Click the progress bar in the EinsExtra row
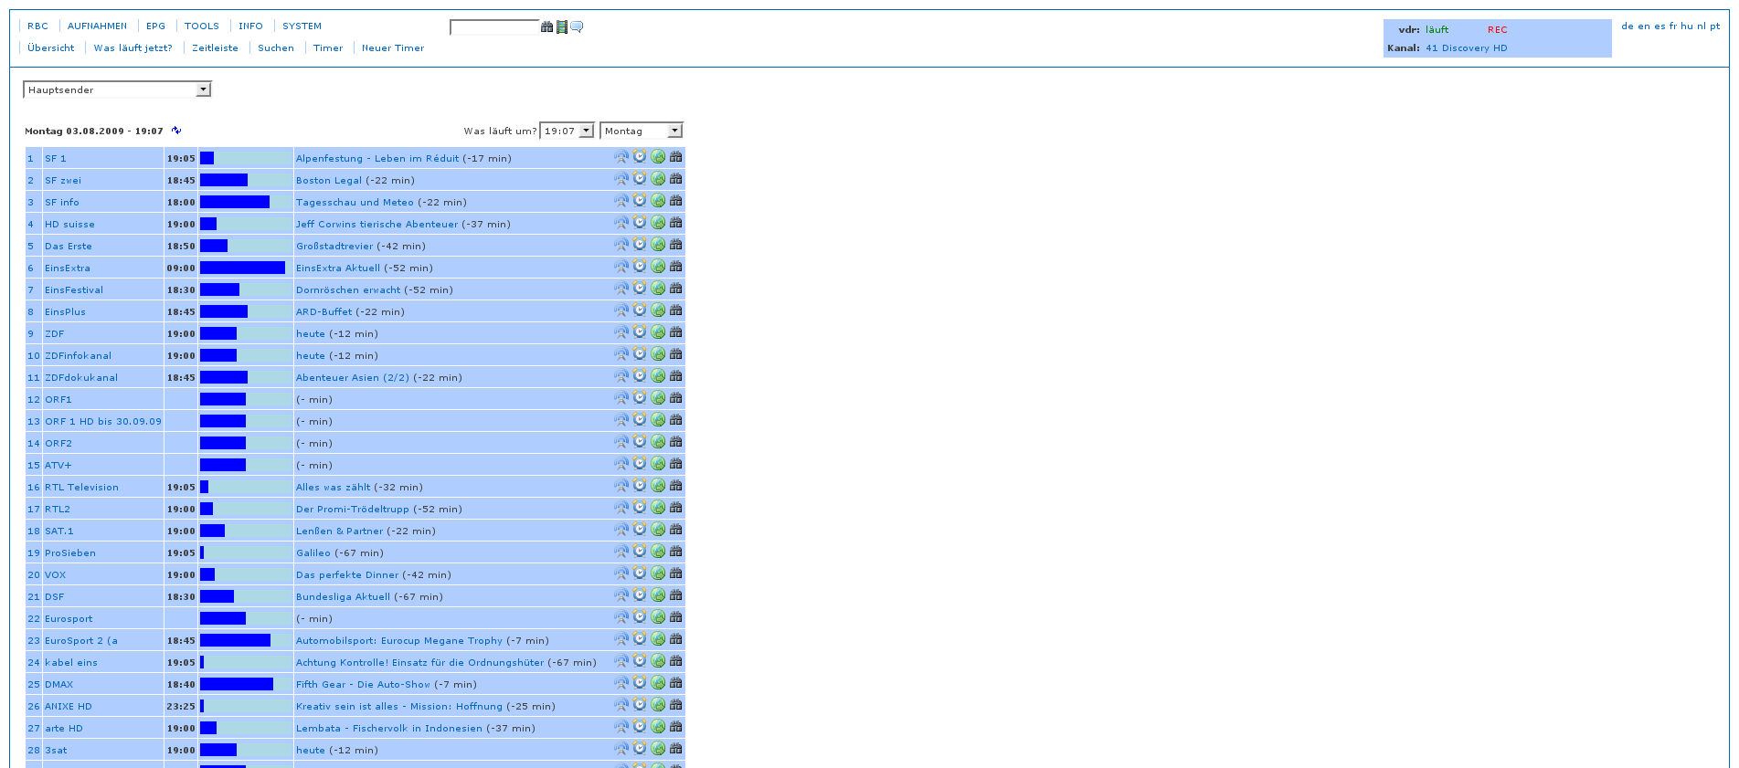The width and height of the screenshot is (1739, 768). (245, 268)
